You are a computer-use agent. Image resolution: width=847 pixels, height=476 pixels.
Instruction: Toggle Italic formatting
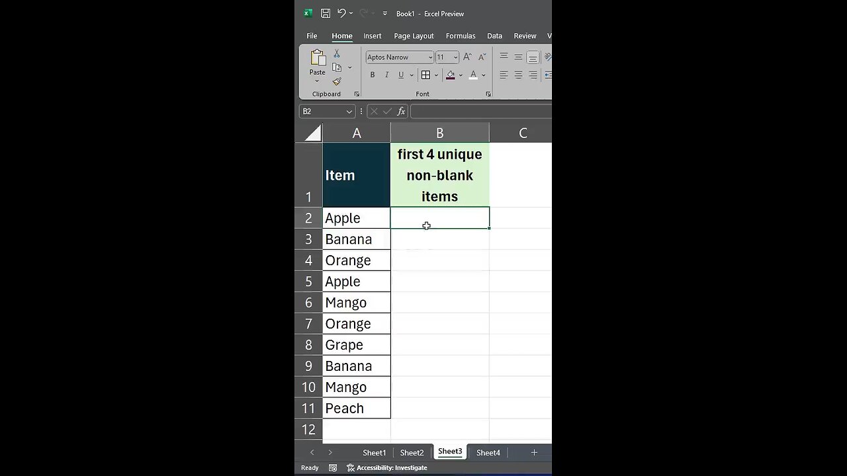click(x=387, y=75)
